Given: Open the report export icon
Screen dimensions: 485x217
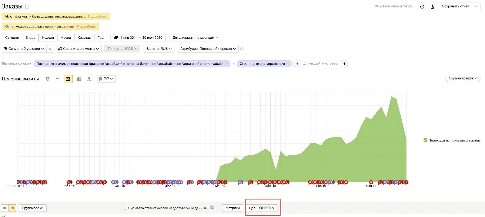Looking at the screenshot, I should click(x=432, y=6).
